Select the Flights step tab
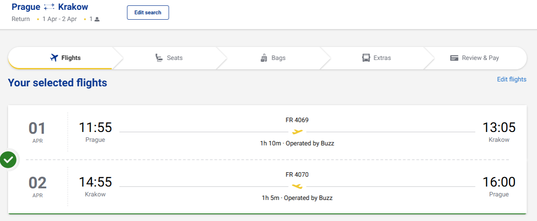Image resolution: width=537 pixels, height=221 pixels. click(x=65, y=58)
